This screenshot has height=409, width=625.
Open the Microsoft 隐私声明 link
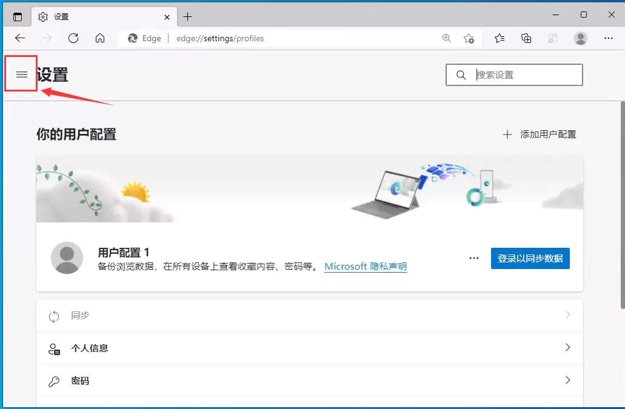tap(366, 266)
